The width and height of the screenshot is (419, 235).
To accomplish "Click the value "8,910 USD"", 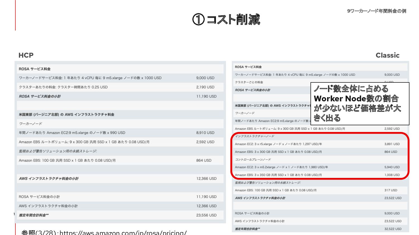I will click(205, 133).
